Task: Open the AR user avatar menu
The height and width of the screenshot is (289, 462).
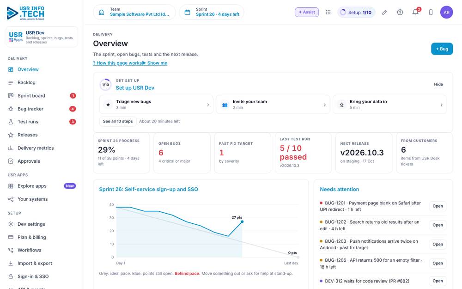Action: pyautogui.click(x=446, y=12)
